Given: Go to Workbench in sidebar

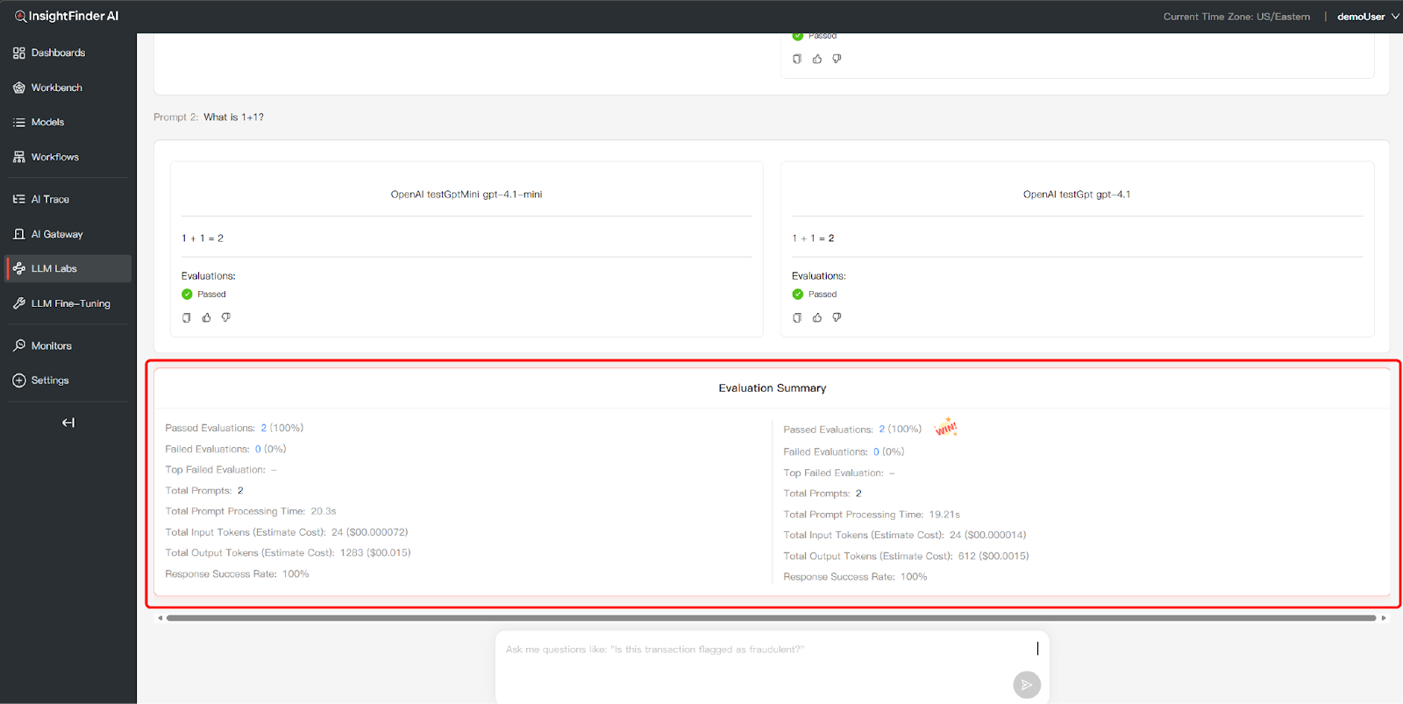Looking at the screenshot, I should tap(56, 88).
